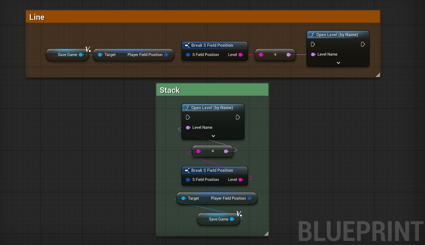Click Save Game output pin in Line comment
The height and width of the screenshot is (245, 425).
[x=81, y=55]
